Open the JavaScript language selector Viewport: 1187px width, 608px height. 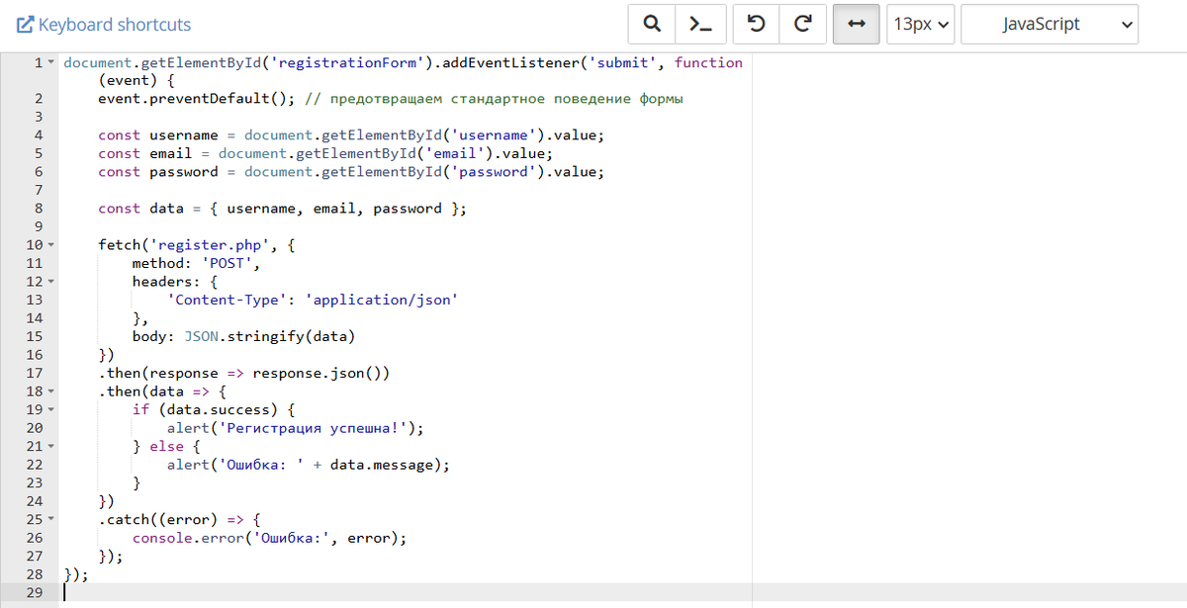click(x=1050, y=24)
